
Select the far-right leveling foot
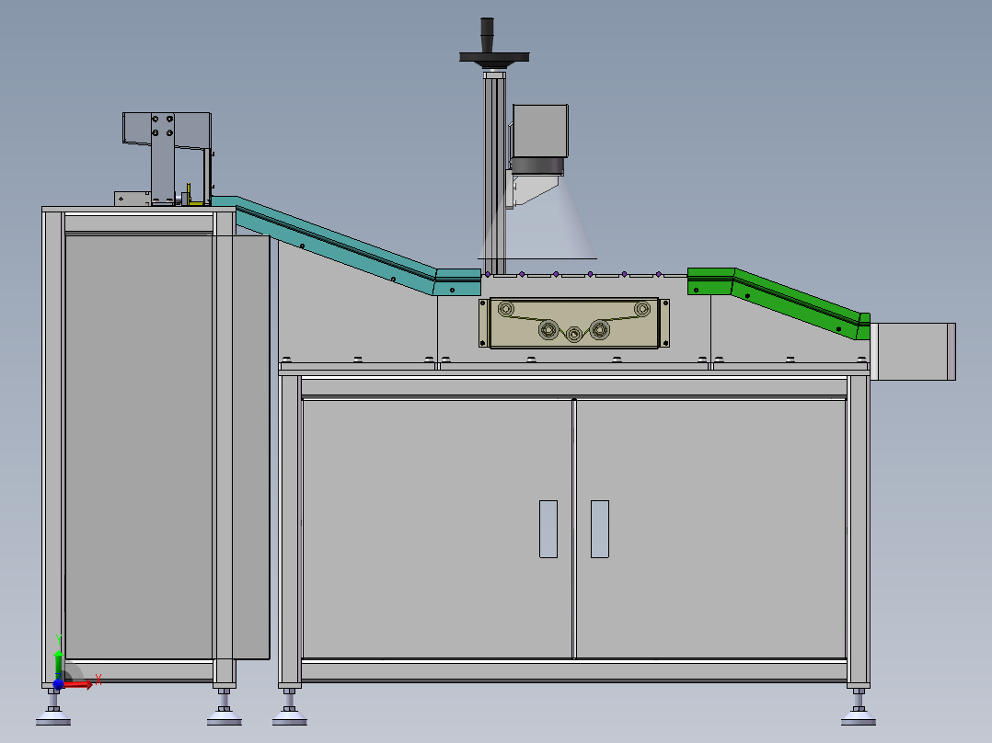[x=859, y=707]
